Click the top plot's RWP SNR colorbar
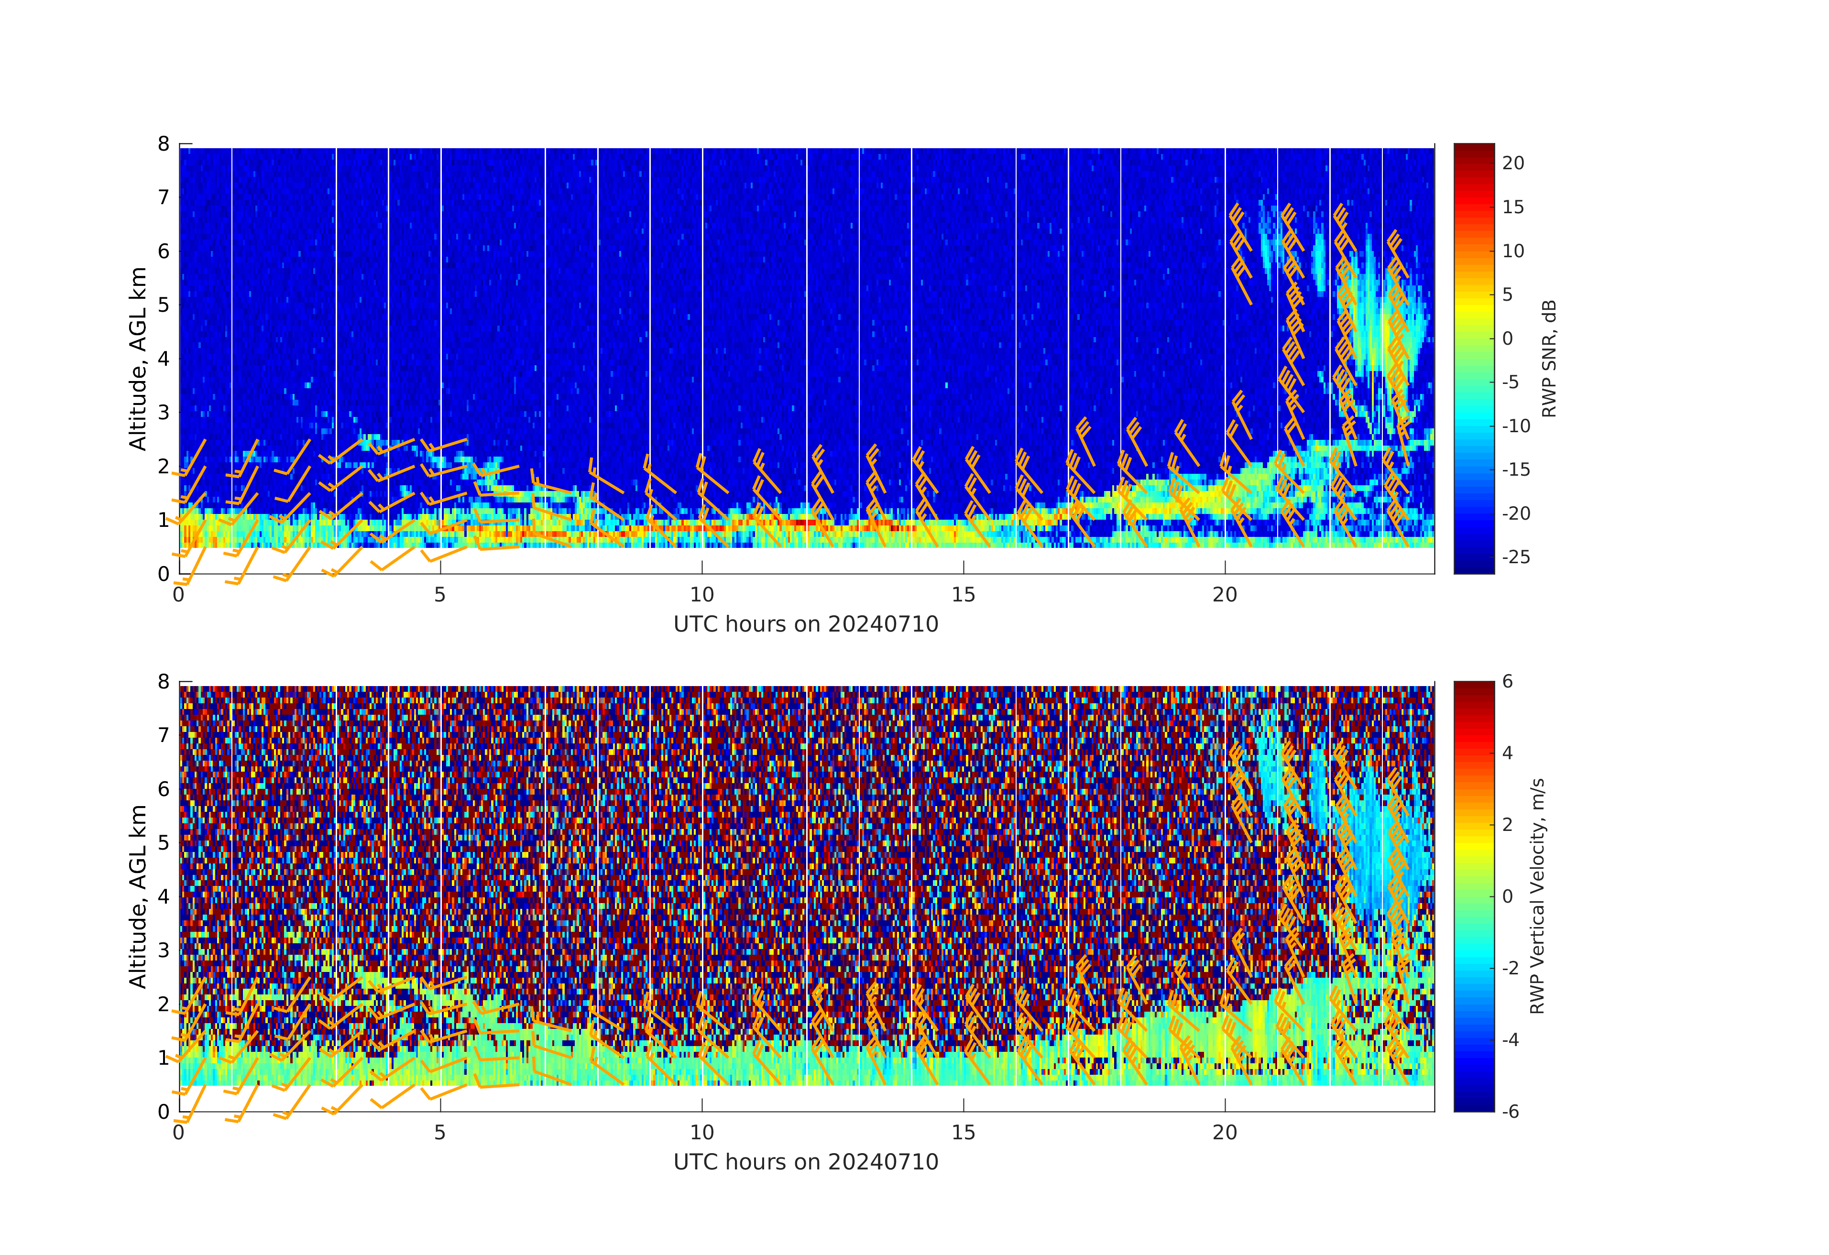1829x1255 pixels. pyautogui.click(x=1473, y=358)
